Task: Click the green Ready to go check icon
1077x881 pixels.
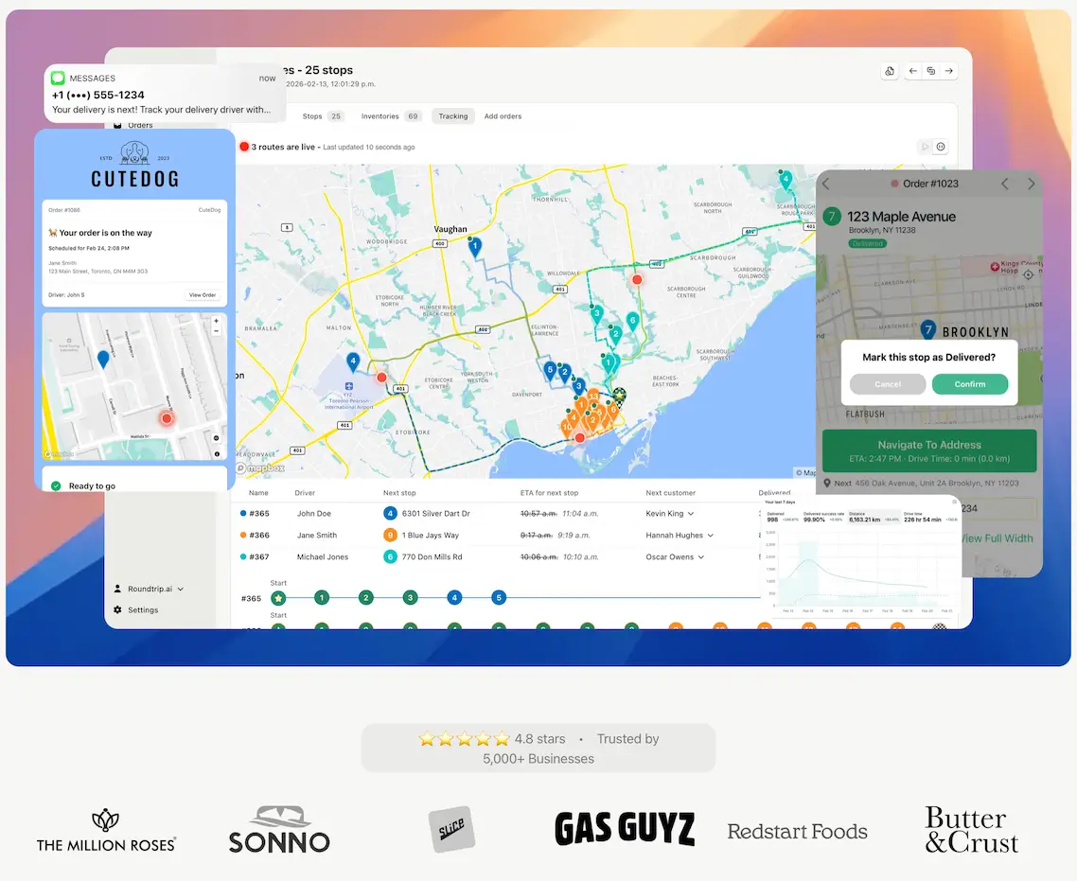Action: point(56,485)
